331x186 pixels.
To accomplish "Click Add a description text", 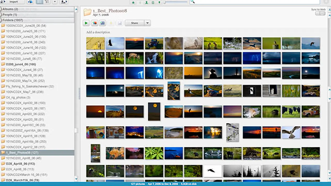I will (x=98, y=32).
